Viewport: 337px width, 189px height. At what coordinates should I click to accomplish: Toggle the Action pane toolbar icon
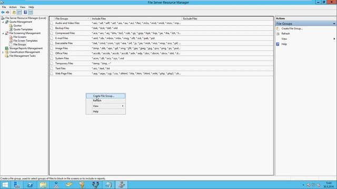pos(31,13)
